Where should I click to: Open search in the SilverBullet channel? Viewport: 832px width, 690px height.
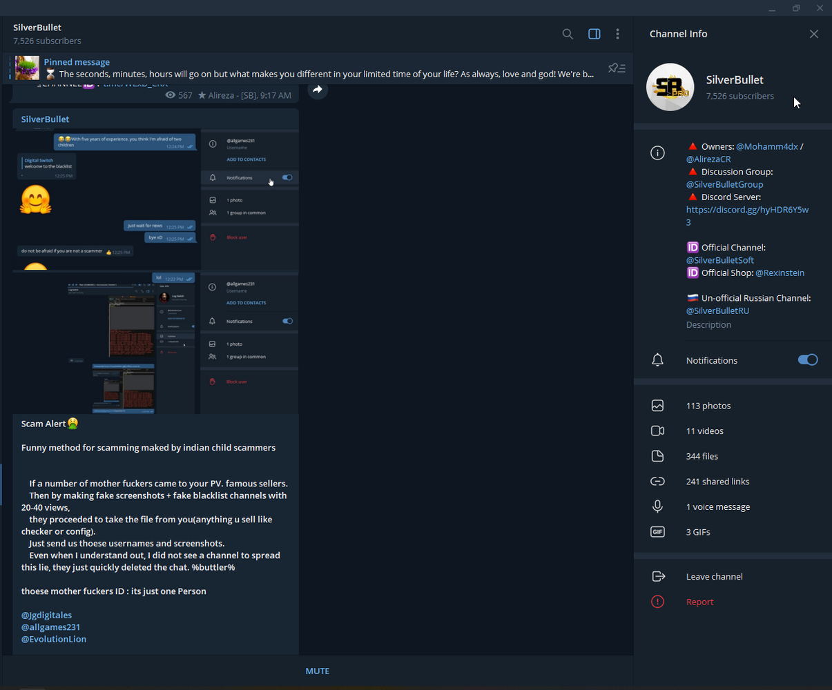(x=568, y=34)
